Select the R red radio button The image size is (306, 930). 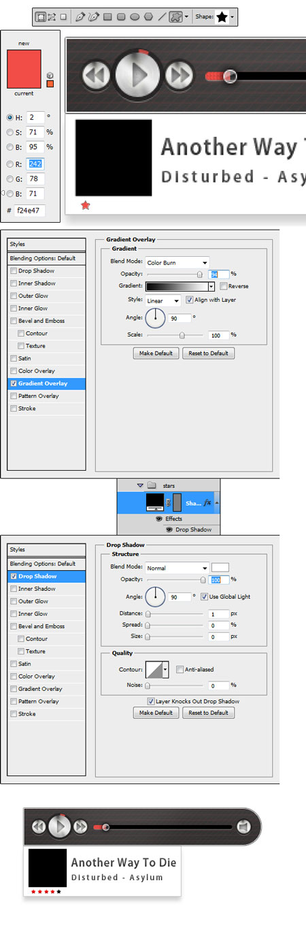10,164
